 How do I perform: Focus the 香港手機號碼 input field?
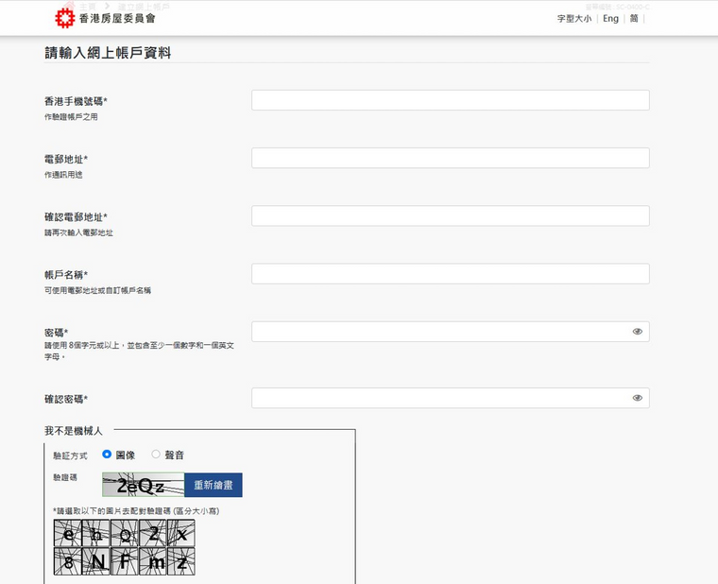pos(450,100)
